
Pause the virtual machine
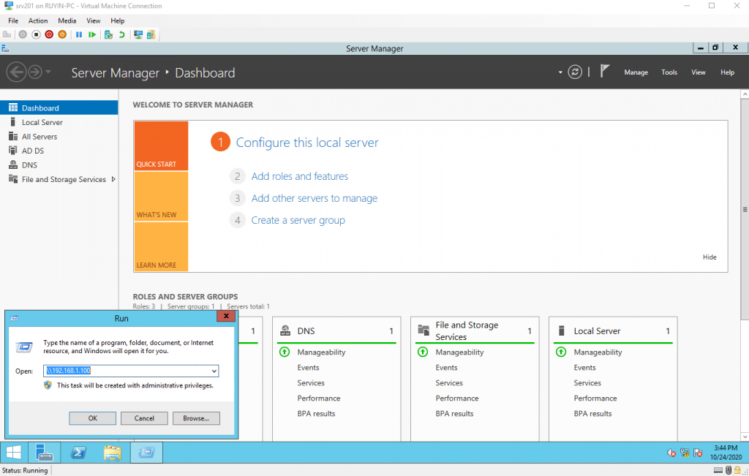click(x=79, y=34)
